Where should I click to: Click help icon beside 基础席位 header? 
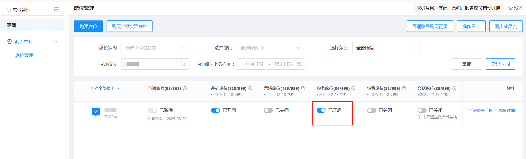pos(251,88)
